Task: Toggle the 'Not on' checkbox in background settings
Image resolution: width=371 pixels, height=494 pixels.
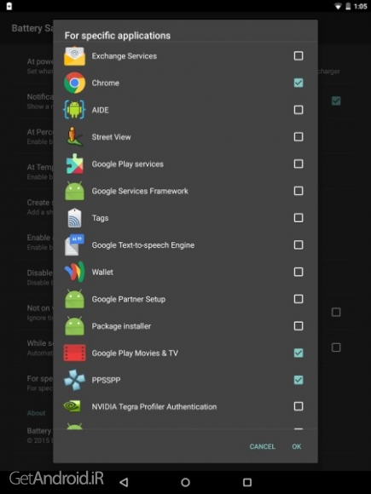Action: pyautogui.click(x=336, y=313)
